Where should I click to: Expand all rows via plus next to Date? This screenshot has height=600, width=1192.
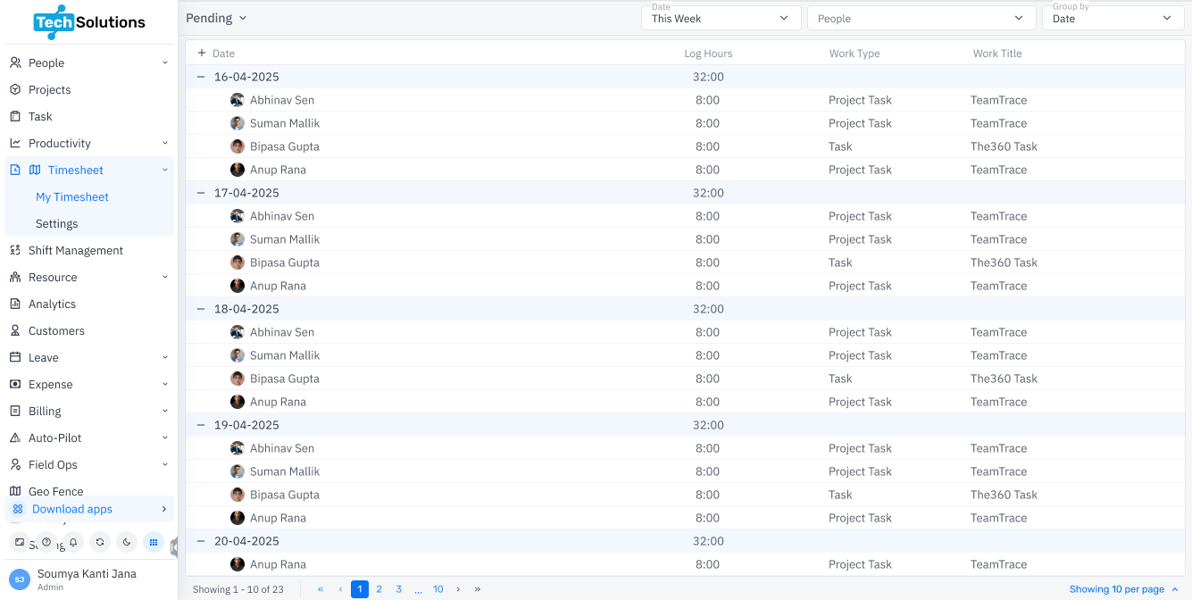click(202, 53)
